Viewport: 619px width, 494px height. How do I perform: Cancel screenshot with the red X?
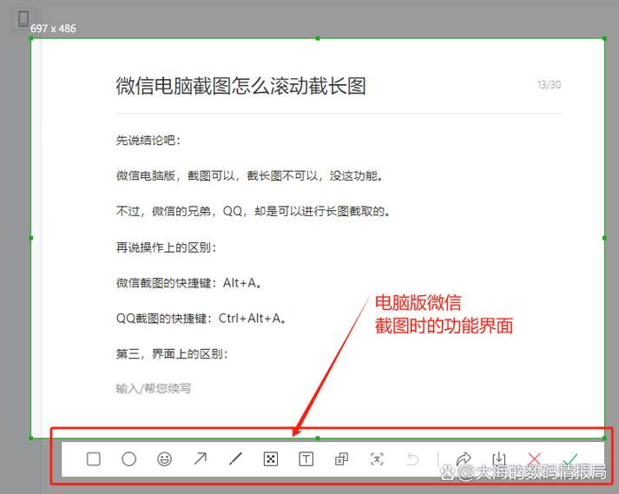[x=534, y=459]
